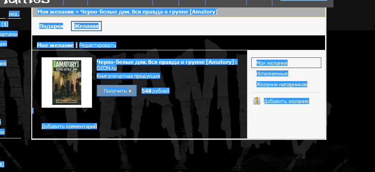375x172 pixels.
Task: Click the gift box icon
Action: (257, 101)
